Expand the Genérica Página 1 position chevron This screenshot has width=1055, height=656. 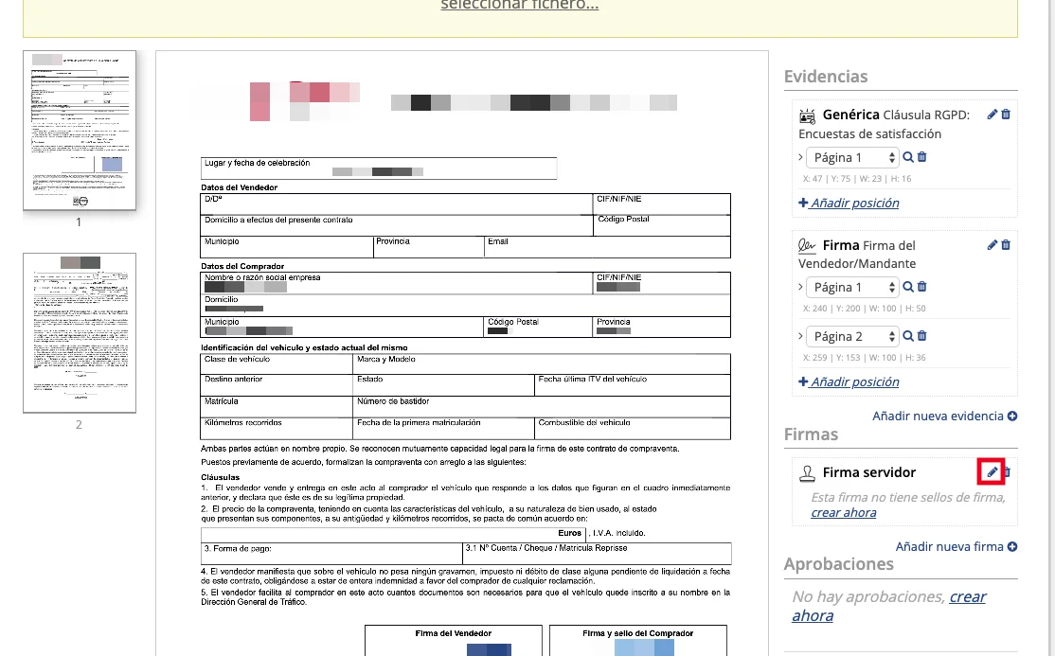click(800, 157)
